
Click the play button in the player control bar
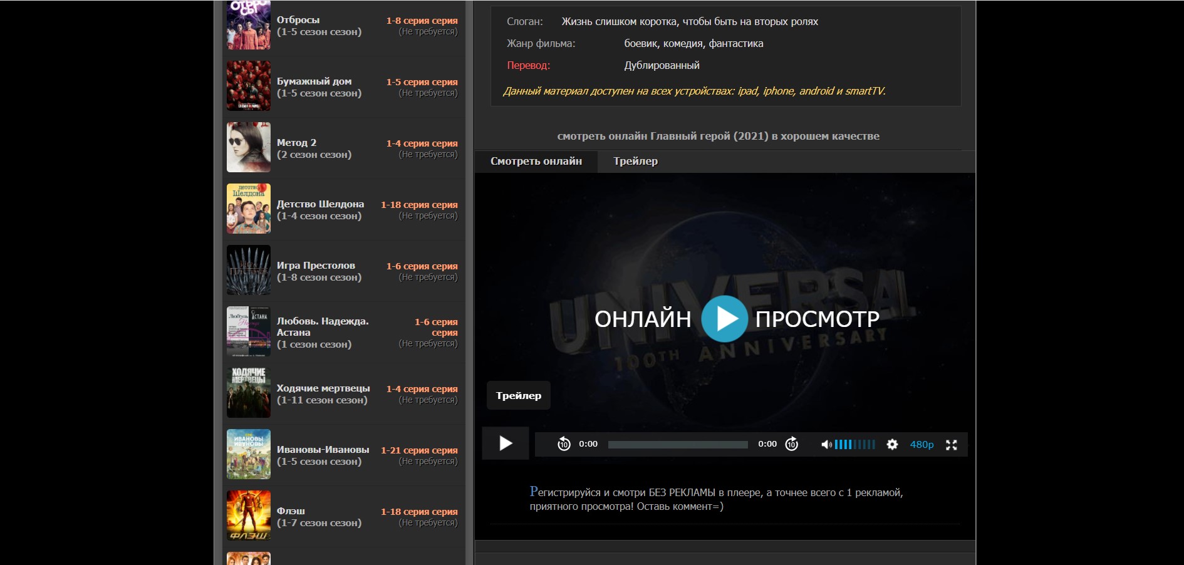pos(506,443)
